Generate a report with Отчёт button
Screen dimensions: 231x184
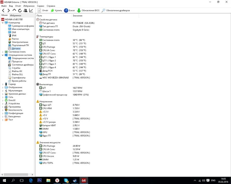[x=43, y=10]
